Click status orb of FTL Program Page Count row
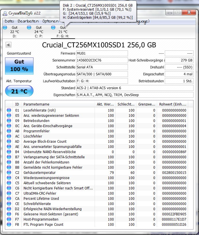Screen dimensions: 199x235 (x=9, y=225)
